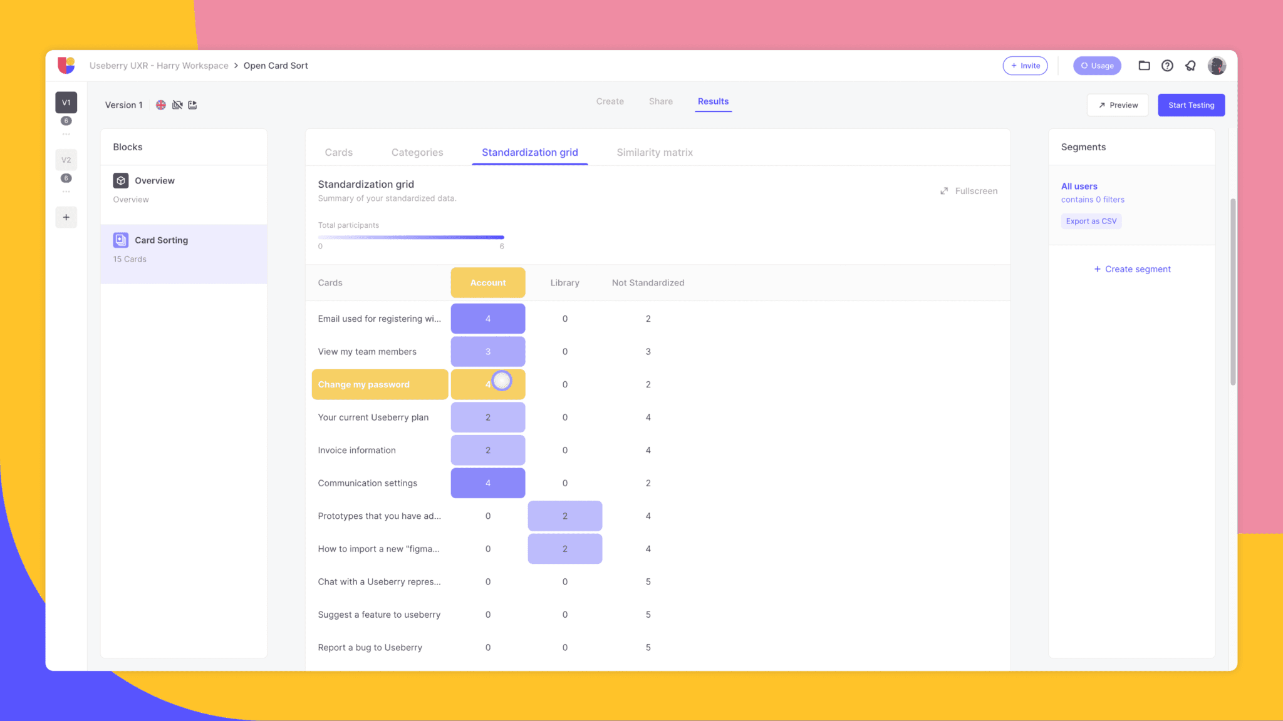The width and height of the screenshot is (1283, 721).
Task: Open the Categories tab
Action: (417, 152)
